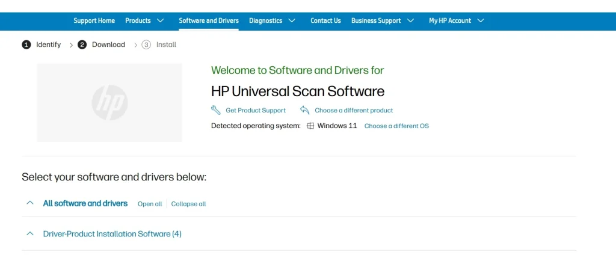Click the step 1 Identify circle icon
The width and height of the screenshot is (616, 261).
click(26, 45)
